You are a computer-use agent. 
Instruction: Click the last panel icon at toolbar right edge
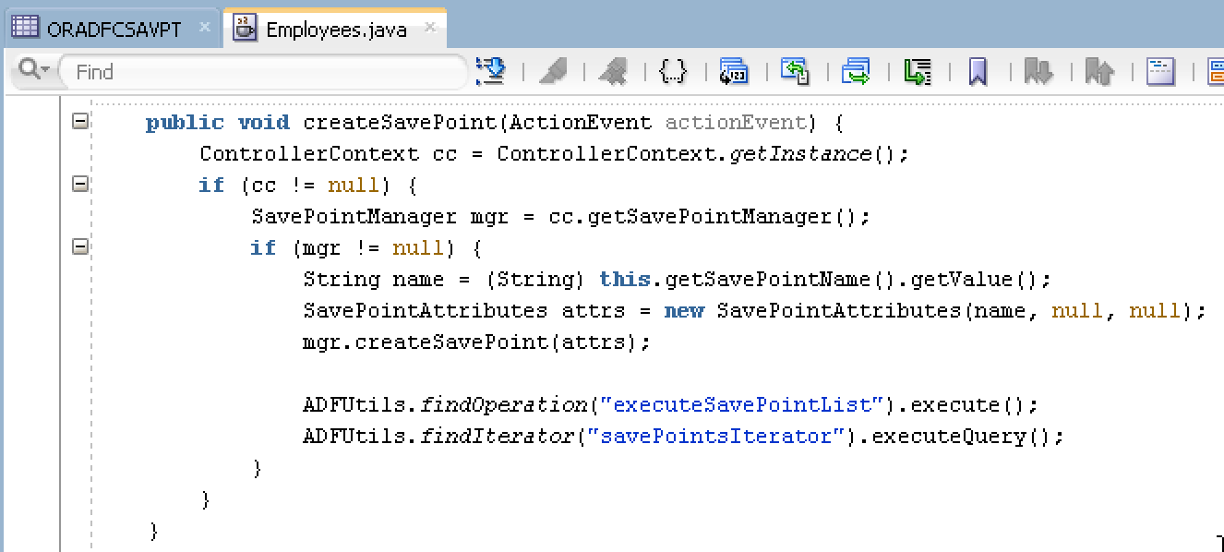[x=1218, y=70]
